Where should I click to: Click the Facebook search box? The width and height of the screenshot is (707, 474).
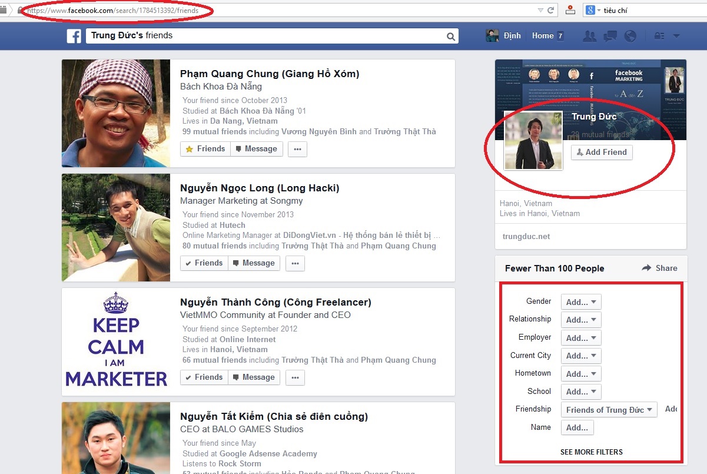(x=273, y=36)
